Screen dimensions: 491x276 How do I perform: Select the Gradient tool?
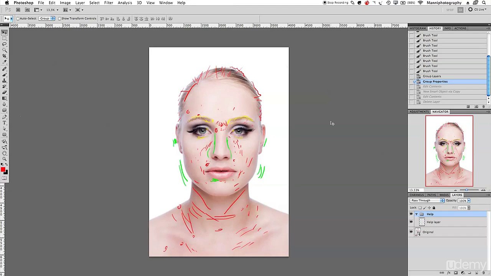click(x=4, y=98)
